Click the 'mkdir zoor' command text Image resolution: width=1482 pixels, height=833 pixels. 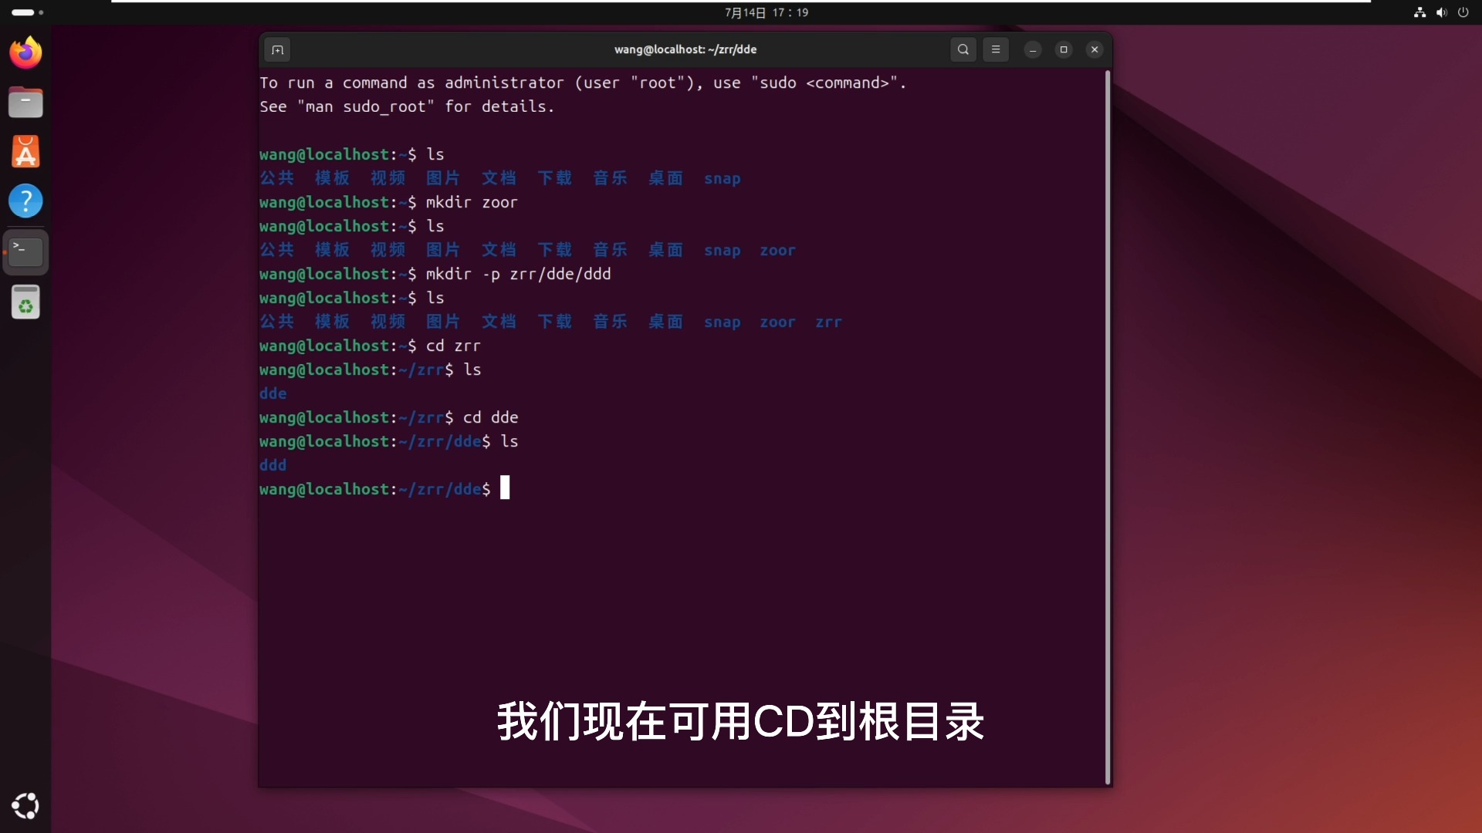pos(472,202)
